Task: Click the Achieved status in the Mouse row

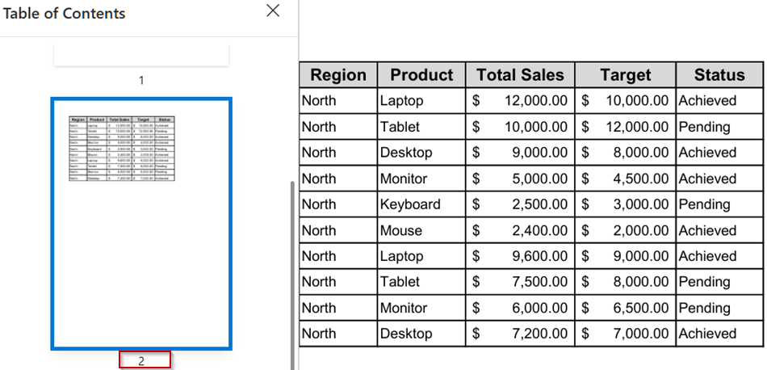Action: 719,230
